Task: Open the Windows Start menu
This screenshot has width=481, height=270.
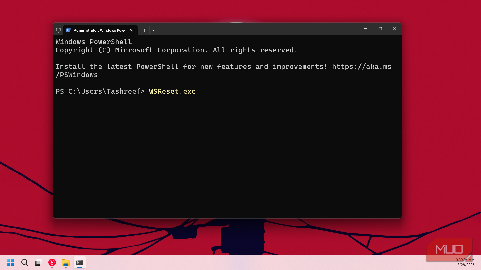Action: point(10,262)
